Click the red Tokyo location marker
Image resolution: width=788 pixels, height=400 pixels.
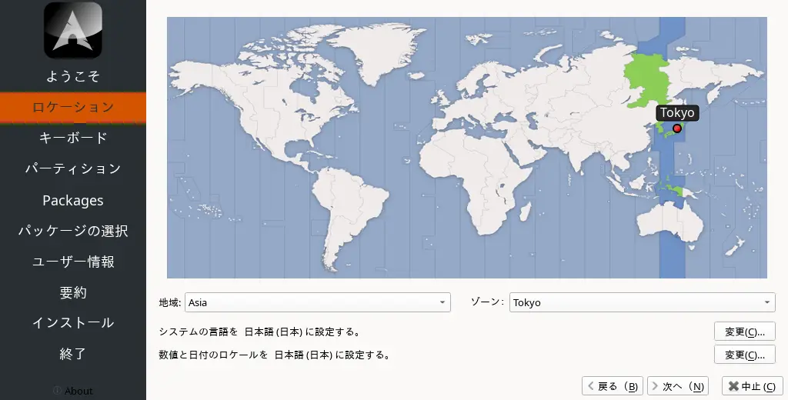pyautogui.click(x=677, y=128)
